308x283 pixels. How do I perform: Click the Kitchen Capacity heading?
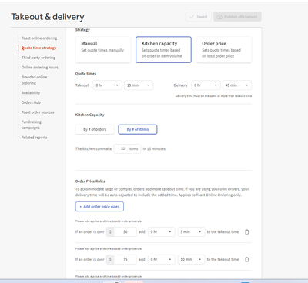[x=90, y=115]
